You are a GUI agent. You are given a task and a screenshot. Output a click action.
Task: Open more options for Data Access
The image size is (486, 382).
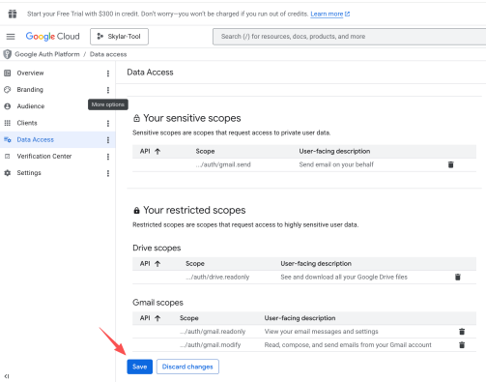108,140
